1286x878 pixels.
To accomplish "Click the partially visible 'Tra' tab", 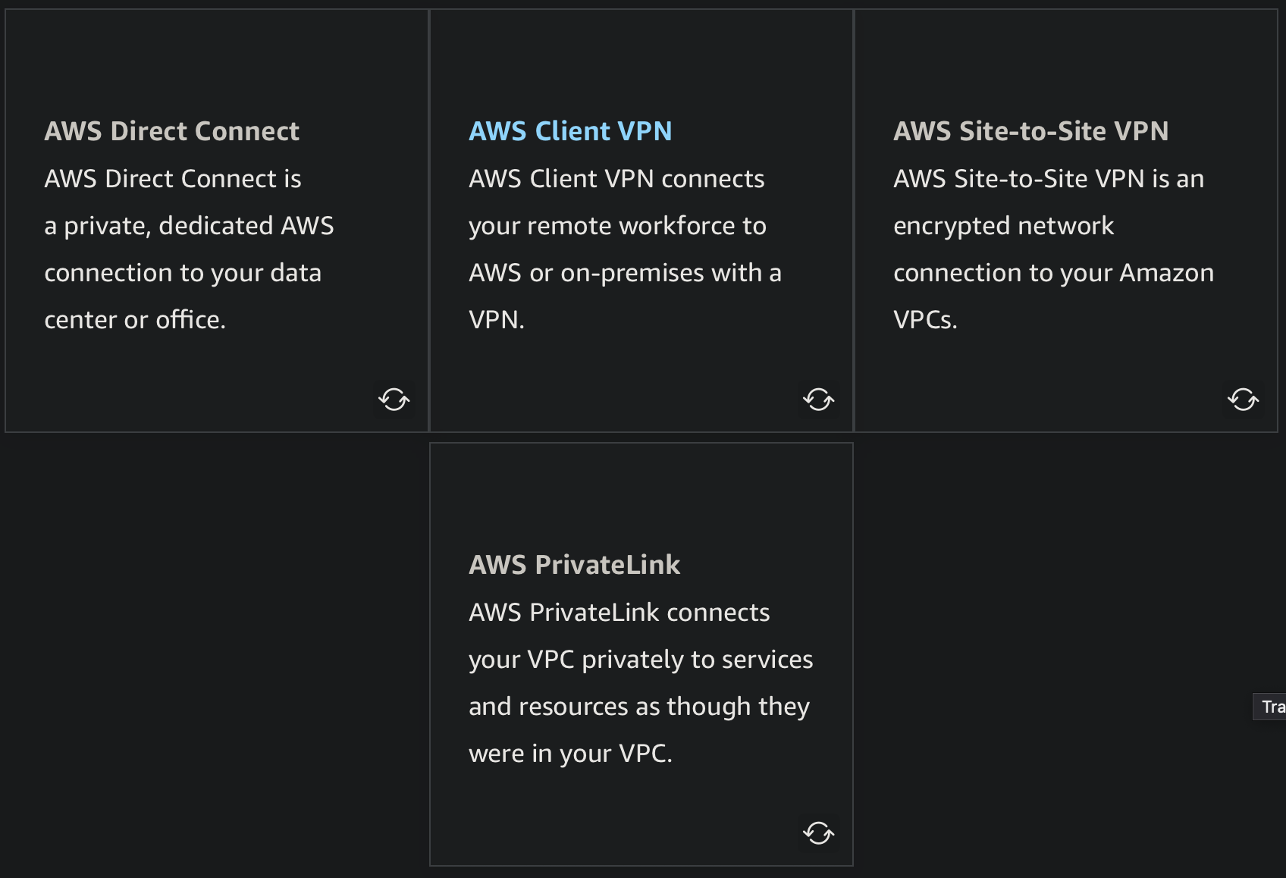I will tap(1271, 707).
